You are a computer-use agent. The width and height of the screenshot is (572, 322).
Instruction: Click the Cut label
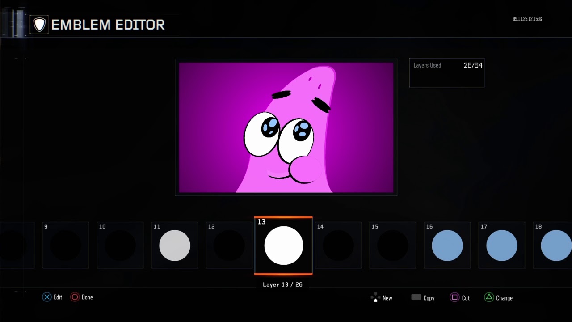(466, 298)
